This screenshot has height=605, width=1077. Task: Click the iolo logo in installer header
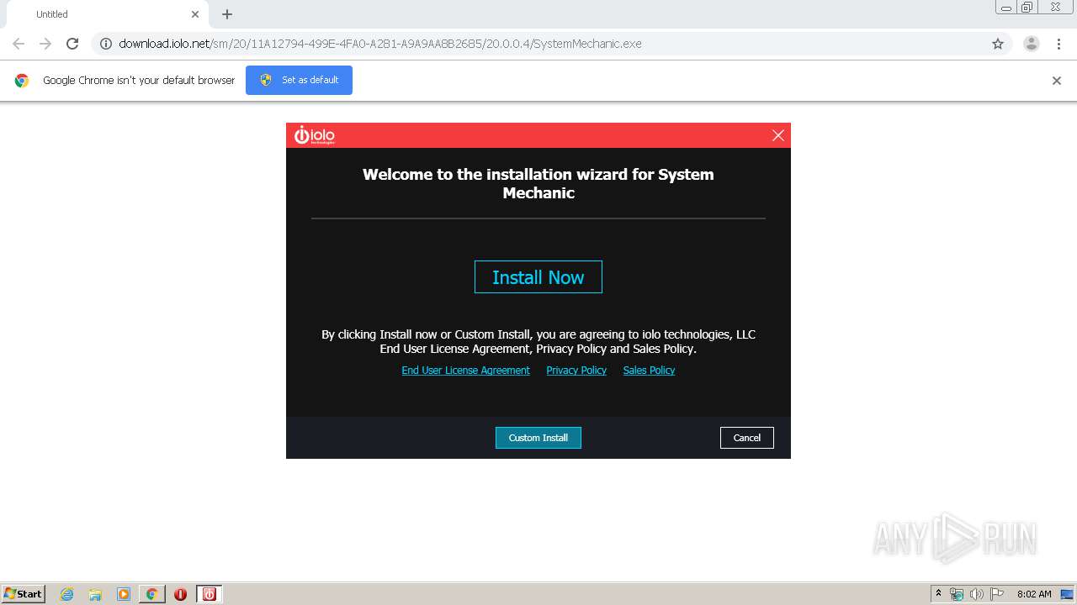pos(315,135)
